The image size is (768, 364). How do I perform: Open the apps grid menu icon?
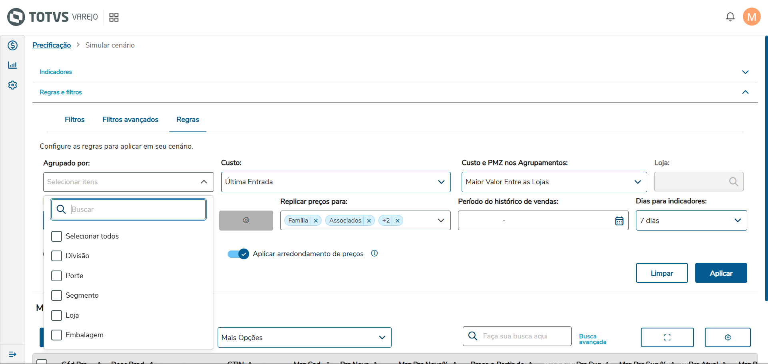[114, 17]
